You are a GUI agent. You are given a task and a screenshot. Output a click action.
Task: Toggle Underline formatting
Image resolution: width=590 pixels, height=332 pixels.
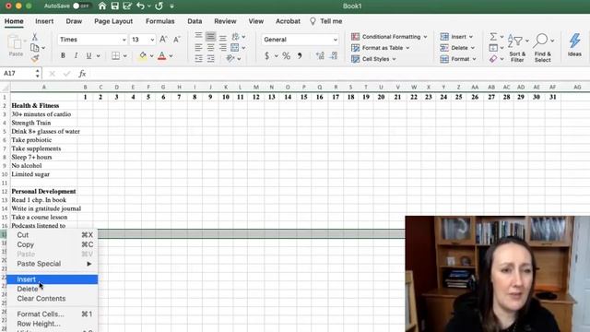click(x=88, y=55)
